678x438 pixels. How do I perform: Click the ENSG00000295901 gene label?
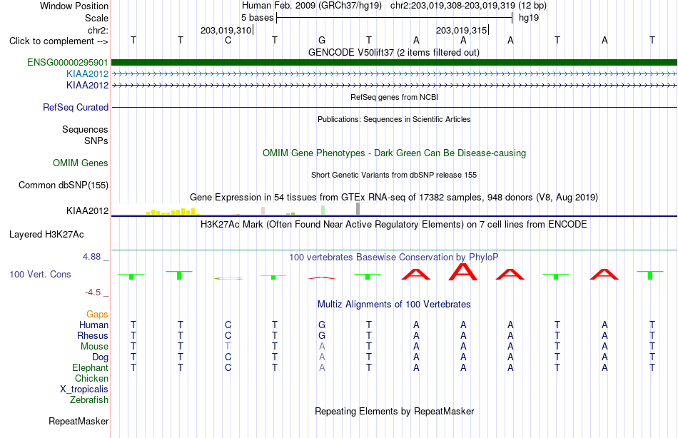click(68, 62)
